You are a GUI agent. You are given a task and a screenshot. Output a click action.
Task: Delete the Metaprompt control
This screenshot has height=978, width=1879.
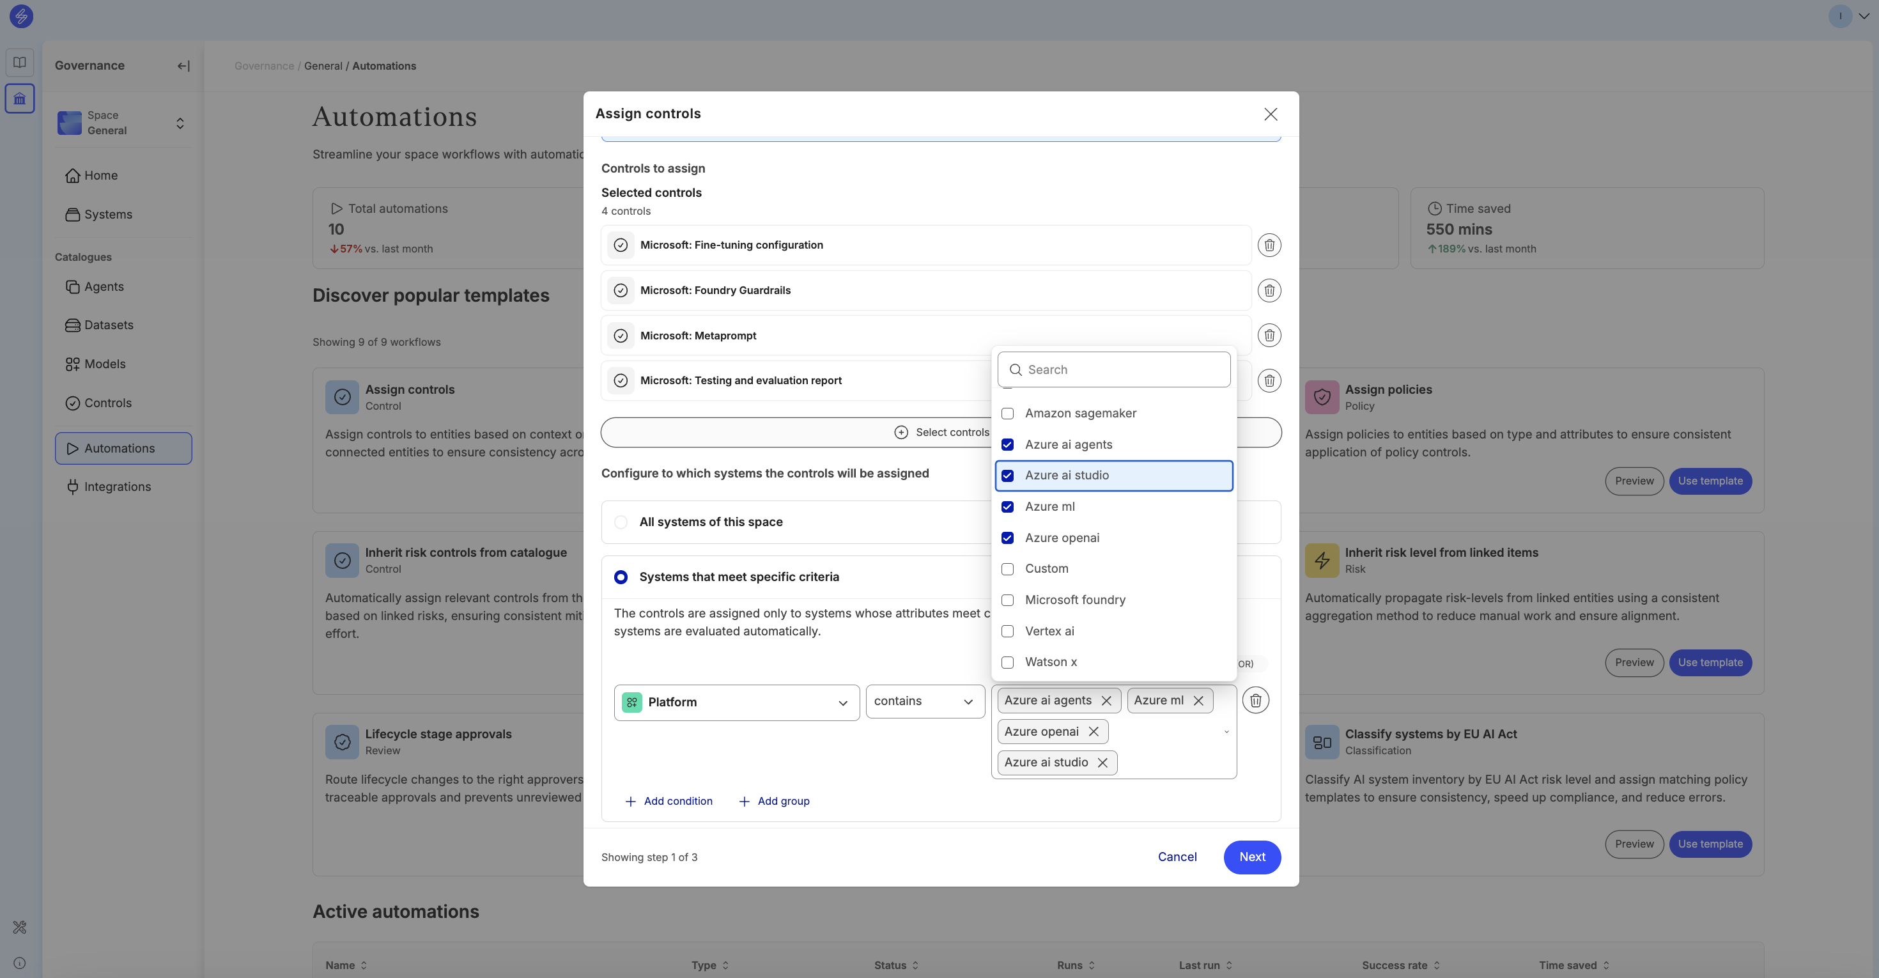pyautogui.click(x=1269, y=336)
